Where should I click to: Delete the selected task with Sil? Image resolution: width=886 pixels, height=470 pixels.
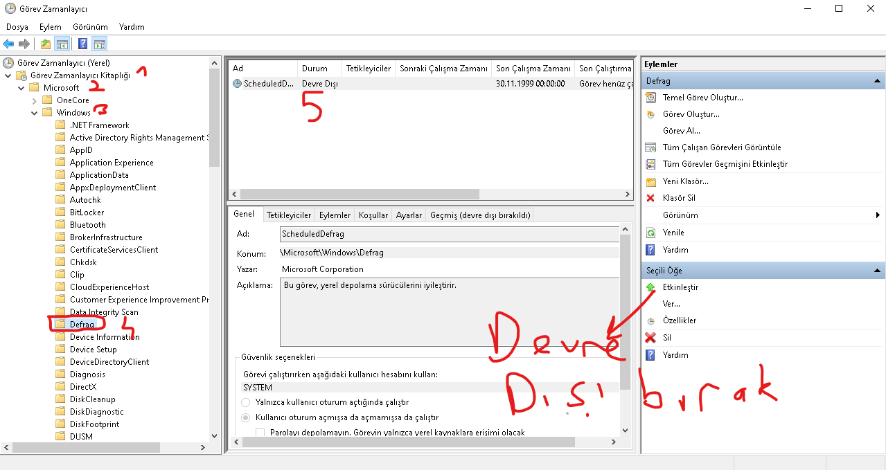[666, 338]
